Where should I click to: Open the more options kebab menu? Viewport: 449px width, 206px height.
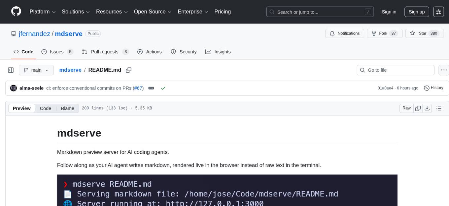click(x=444, y=70)
